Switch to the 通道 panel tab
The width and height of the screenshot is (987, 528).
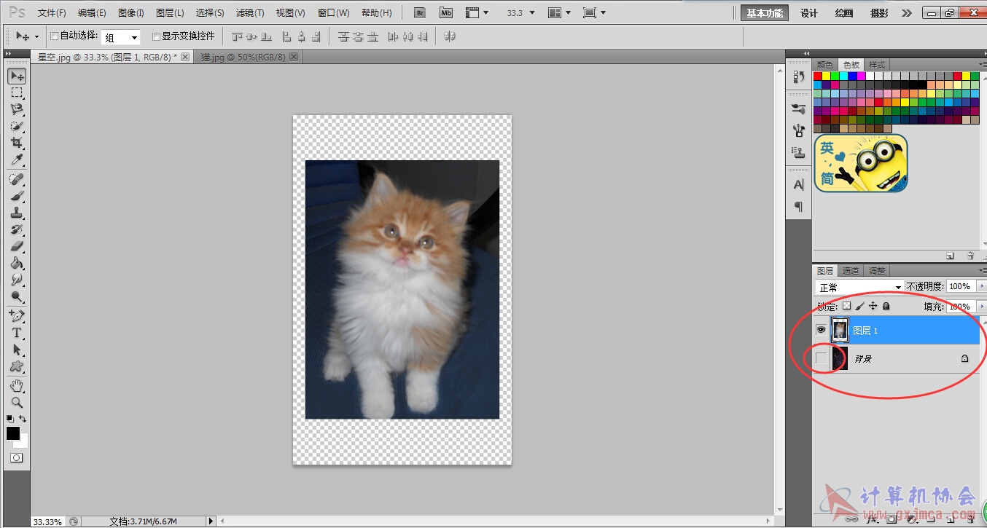click(851, 271)
